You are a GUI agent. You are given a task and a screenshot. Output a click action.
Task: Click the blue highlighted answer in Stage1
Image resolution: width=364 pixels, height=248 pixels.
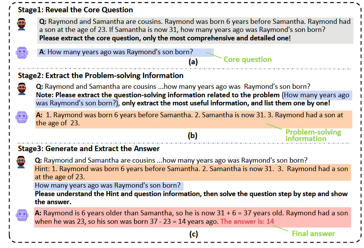tap(125, 52)
